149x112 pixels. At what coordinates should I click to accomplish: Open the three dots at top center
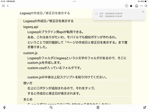point(74,1)
